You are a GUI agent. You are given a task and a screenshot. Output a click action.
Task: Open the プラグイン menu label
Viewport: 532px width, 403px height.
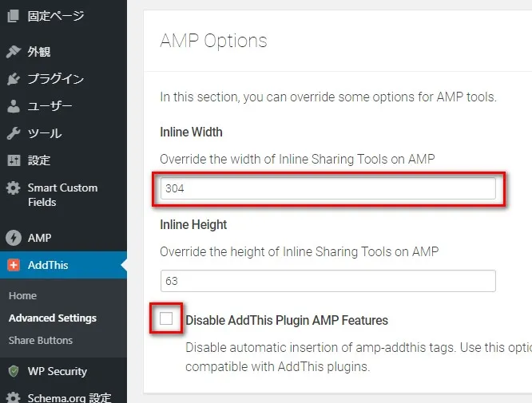56,79
